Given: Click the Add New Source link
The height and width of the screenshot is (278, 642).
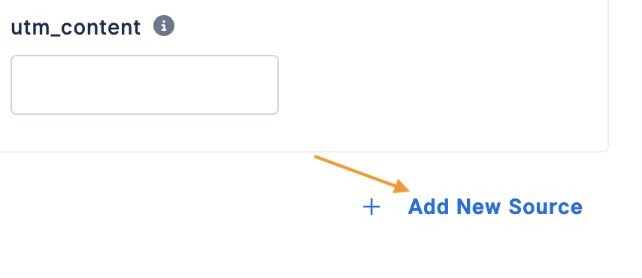Looking at the screenshot, I should pyautogui.click(x=495, y=207).
